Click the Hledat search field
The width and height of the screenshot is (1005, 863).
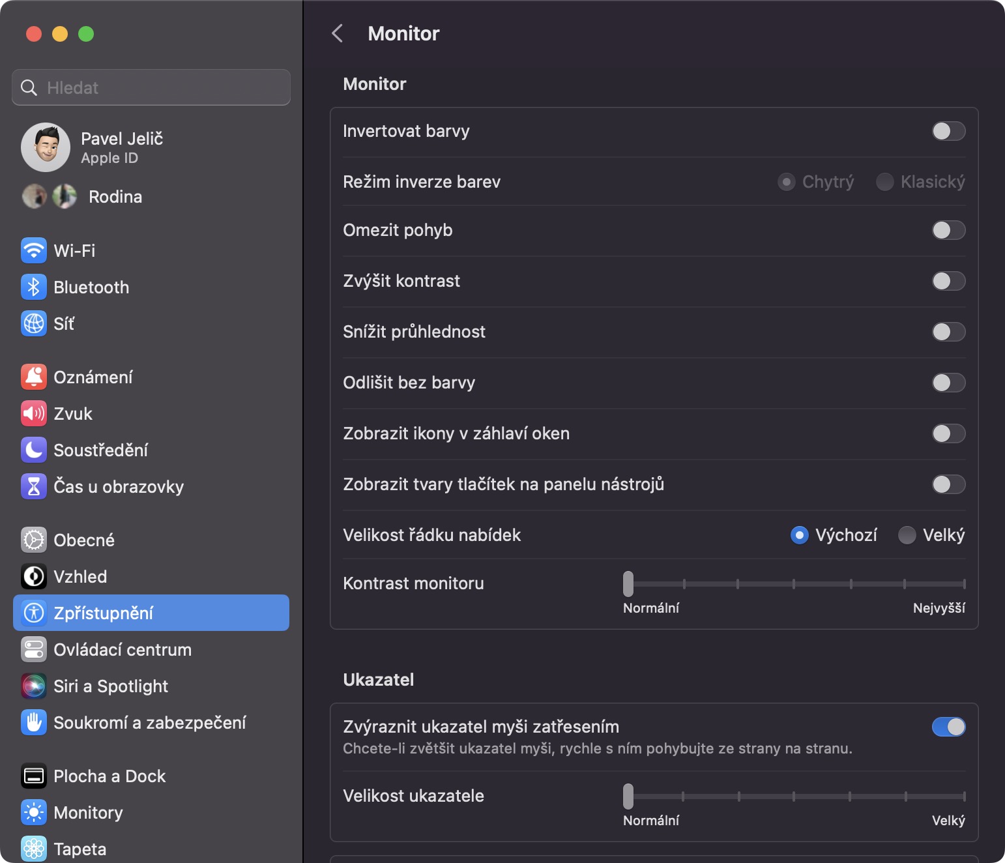pyautogui.click(x=151, y=87)
